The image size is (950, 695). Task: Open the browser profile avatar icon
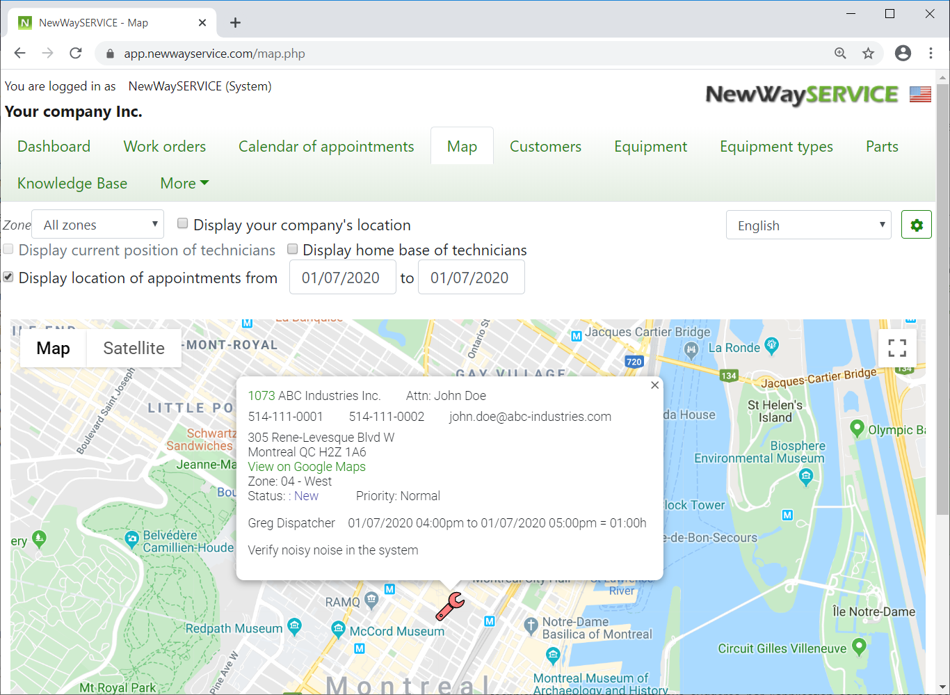point(902,53)
